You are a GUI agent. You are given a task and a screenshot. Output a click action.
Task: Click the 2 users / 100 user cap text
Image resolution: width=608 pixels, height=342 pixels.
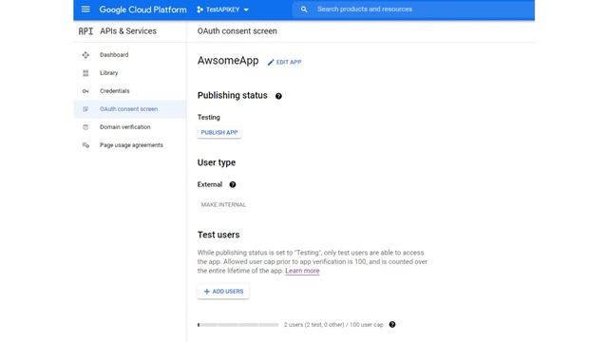333,325
